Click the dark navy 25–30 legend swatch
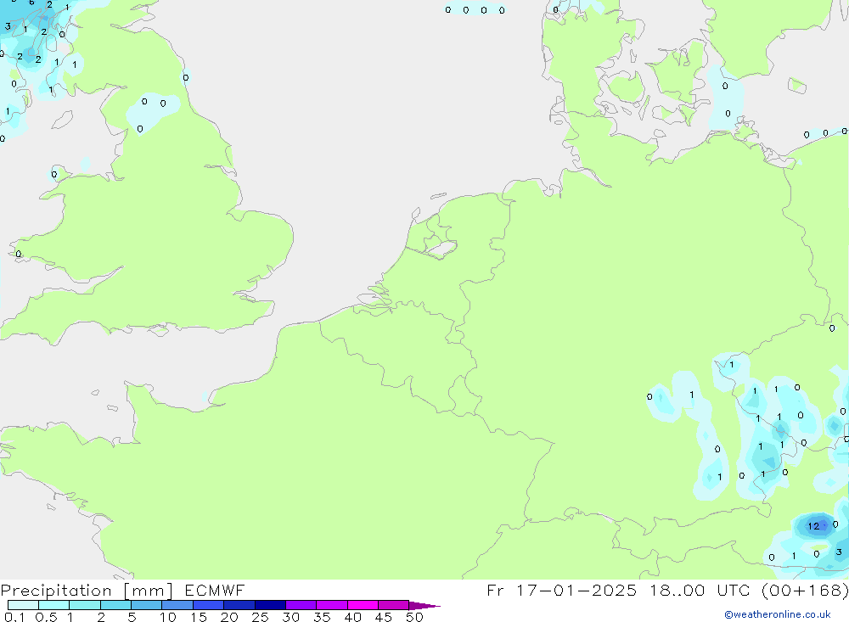849x622 pixels. click(270, 605)
